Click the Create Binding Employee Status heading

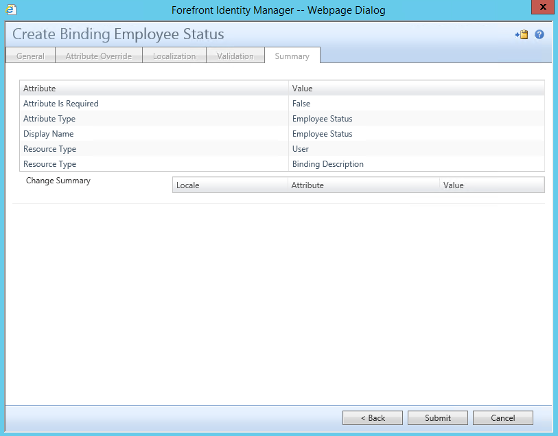tap(118, 34)
